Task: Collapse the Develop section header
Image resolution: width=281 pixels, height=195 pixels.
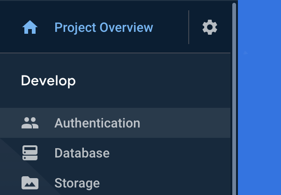Action: [x=48, y=81]
